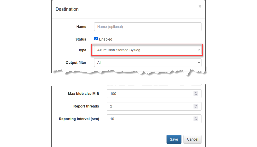Close the Destination dialog with the X
This screenshot has height=147, width=257.
pos(200,6)
